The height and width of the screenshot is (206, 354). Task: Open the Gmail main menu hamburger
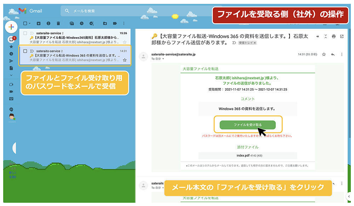11,11
